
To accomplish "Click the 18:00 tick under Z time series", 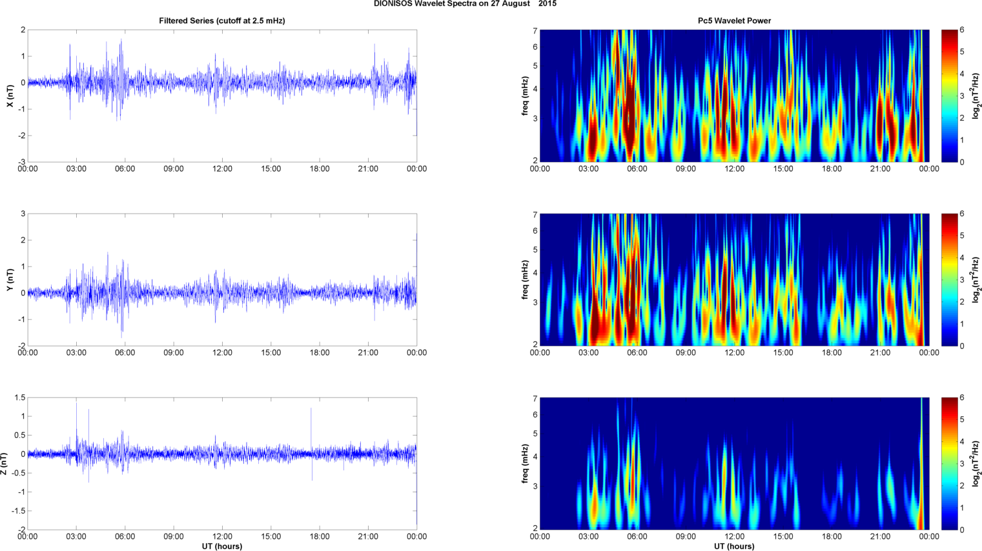I will click(320, 537).
